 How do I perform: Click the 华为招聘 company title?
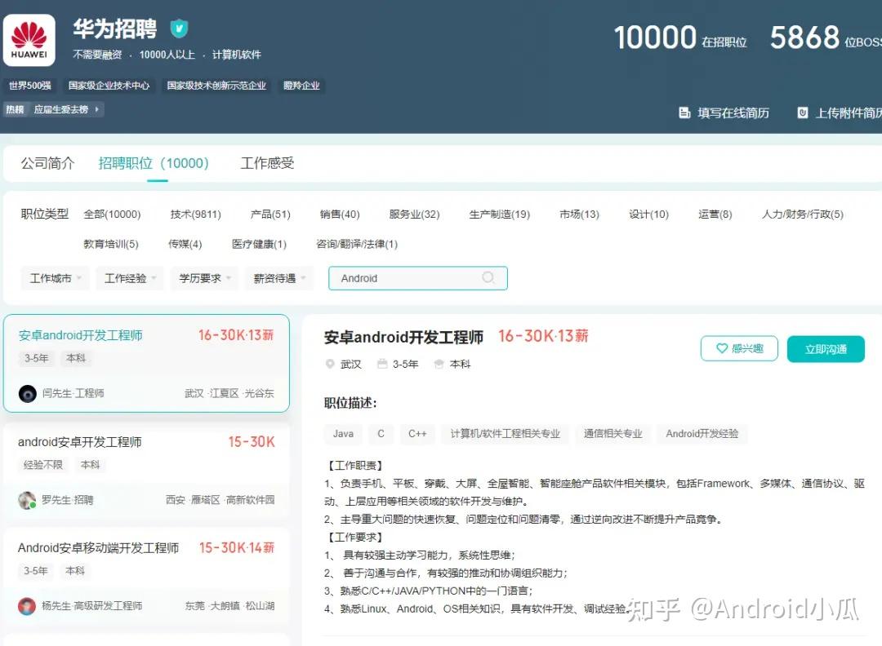(x=115, y=29)
